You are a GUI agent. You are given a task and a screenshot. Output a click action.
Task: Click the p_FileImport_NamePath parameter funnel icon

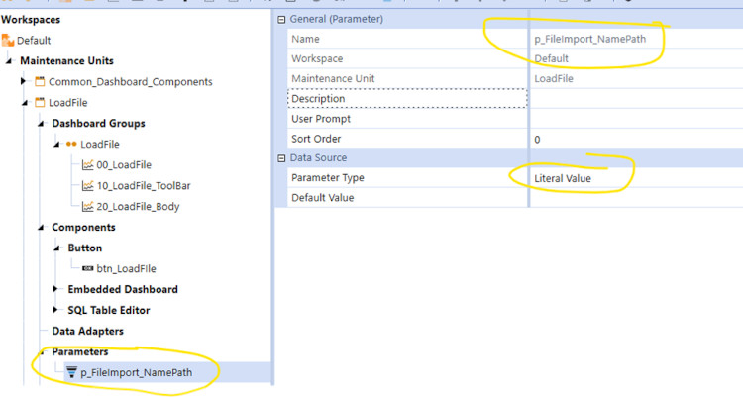click(x=71, y=372)
